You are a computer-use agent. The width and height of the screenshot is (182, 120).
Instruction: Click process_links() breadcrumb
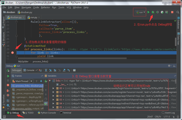pos(40,61)
